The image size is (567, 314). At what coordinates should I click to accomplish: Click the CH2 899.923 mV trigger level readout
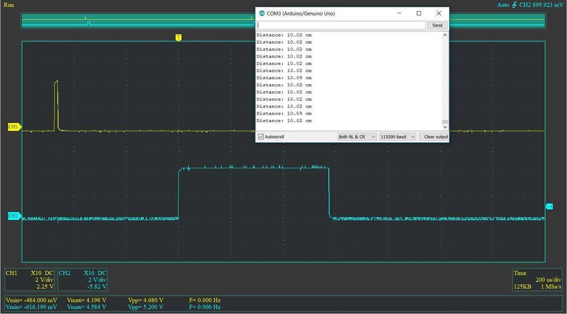click(x=541, y=5)
